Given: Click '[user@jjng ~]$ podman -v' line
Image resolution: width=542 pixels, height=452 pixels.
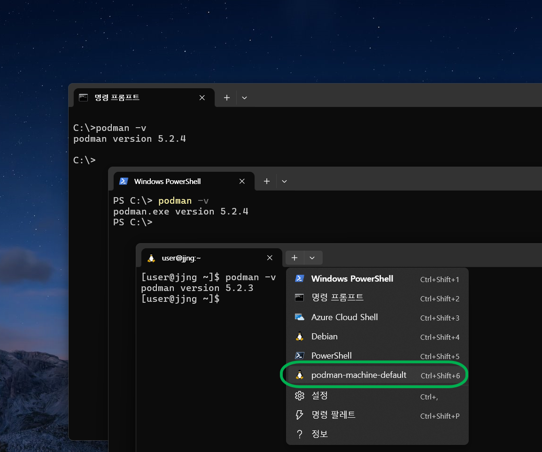Looking at the screenshot, I should point(209,277).
